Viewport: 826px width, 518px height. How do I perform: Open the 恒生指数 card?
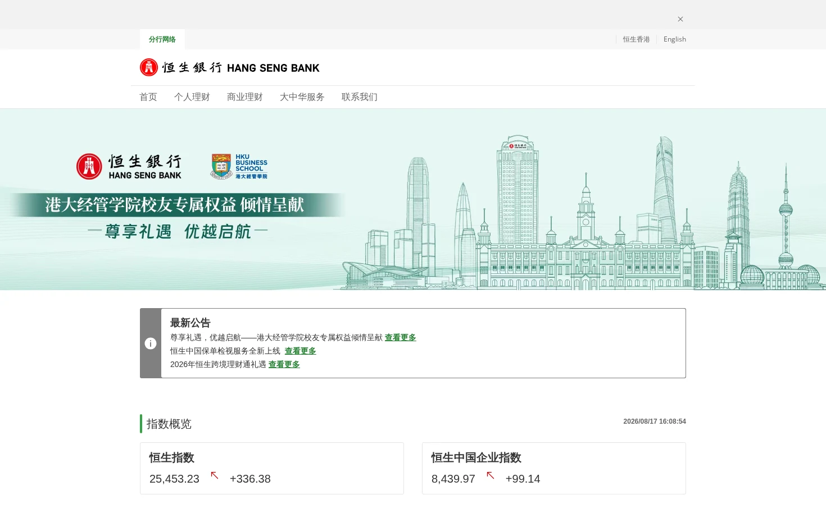pyautogui.click(x=272, y=469)
